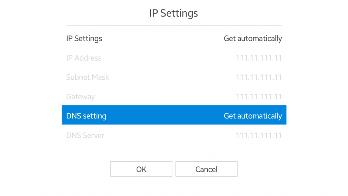Click the IP Address label
This screenshot has height=196, width=348.
pos(84,58)
